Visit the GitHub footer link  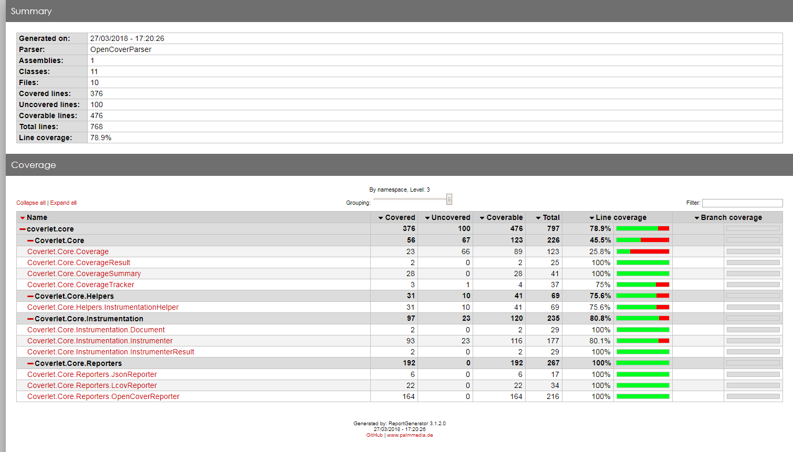(x=374, y=435)
